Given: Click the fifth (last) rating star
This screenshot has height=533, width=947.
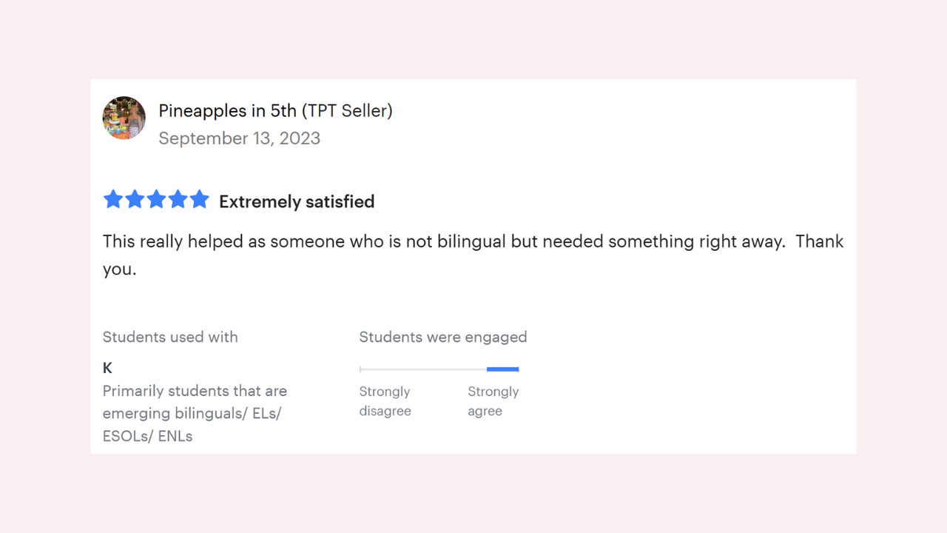Looking at the screenshot, I should 200,200.
